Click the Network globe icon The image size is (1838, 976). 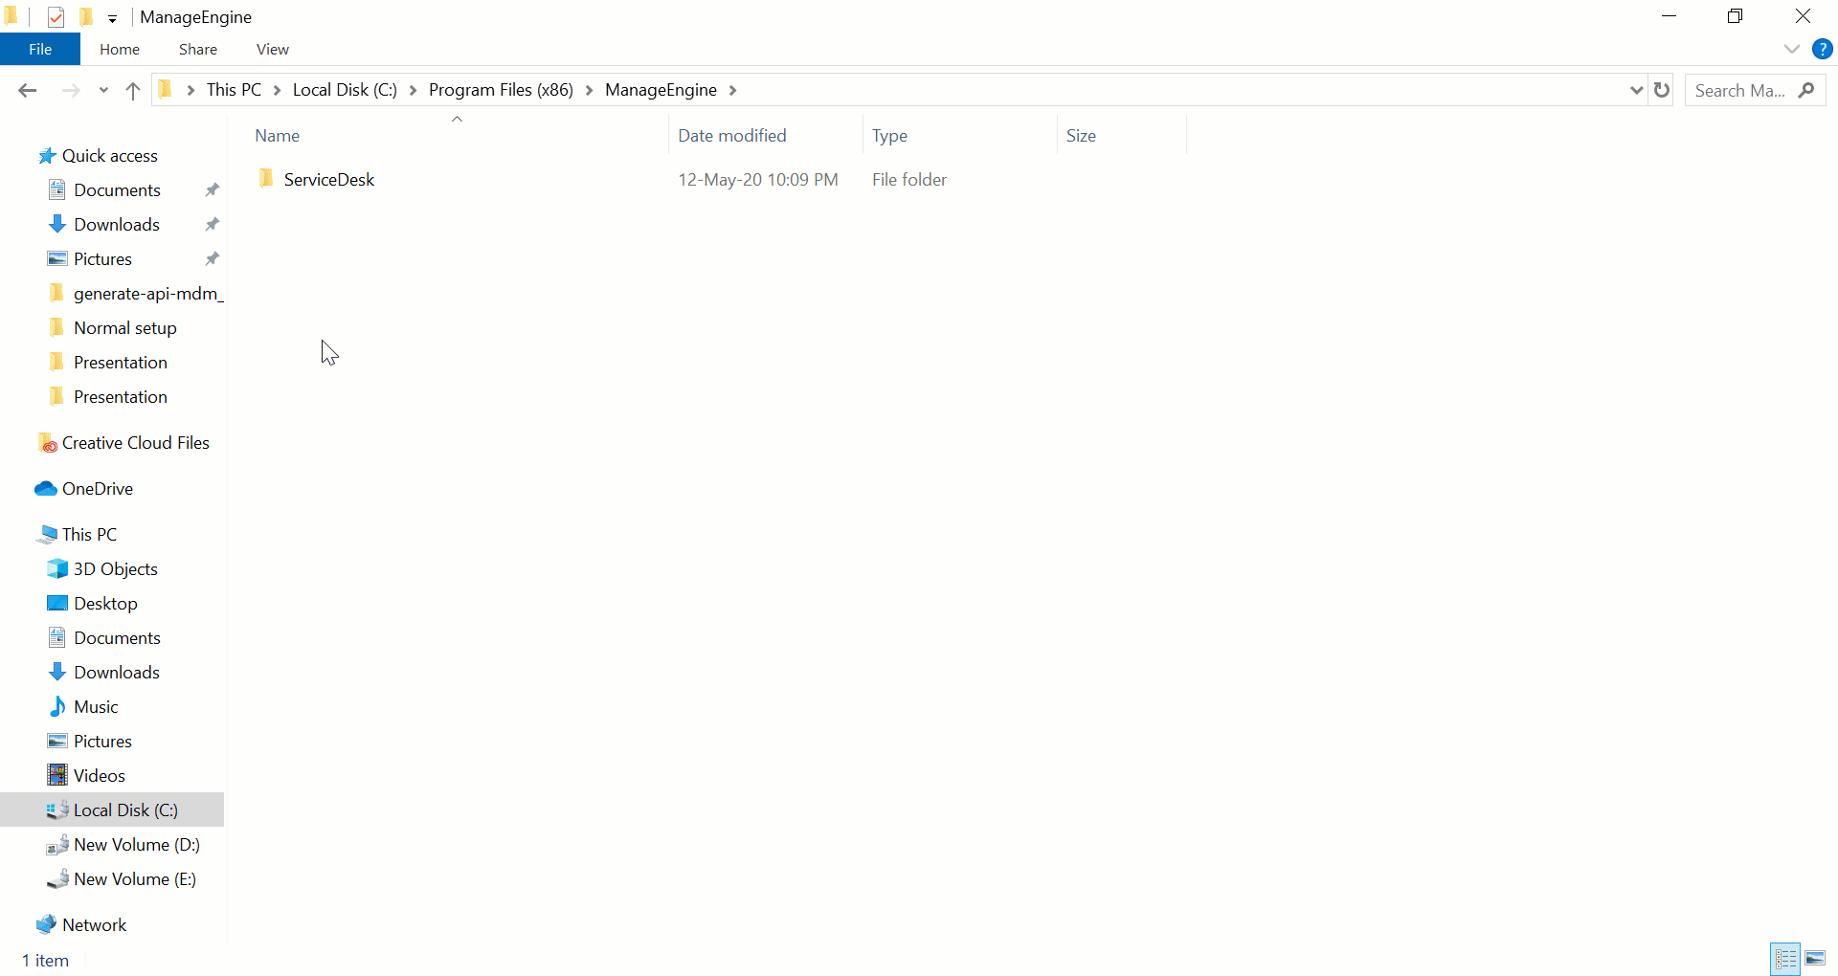[46, 924]
